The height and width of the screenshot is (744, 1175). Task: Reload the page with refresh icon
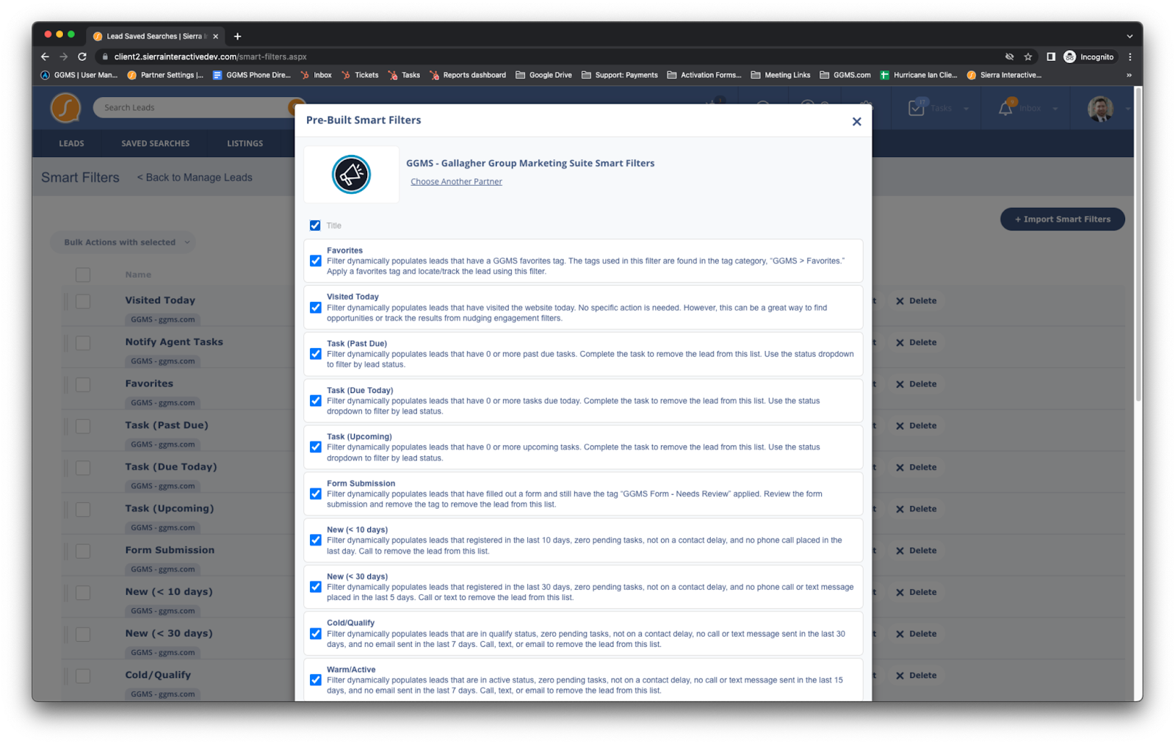[x=82, y=57]
